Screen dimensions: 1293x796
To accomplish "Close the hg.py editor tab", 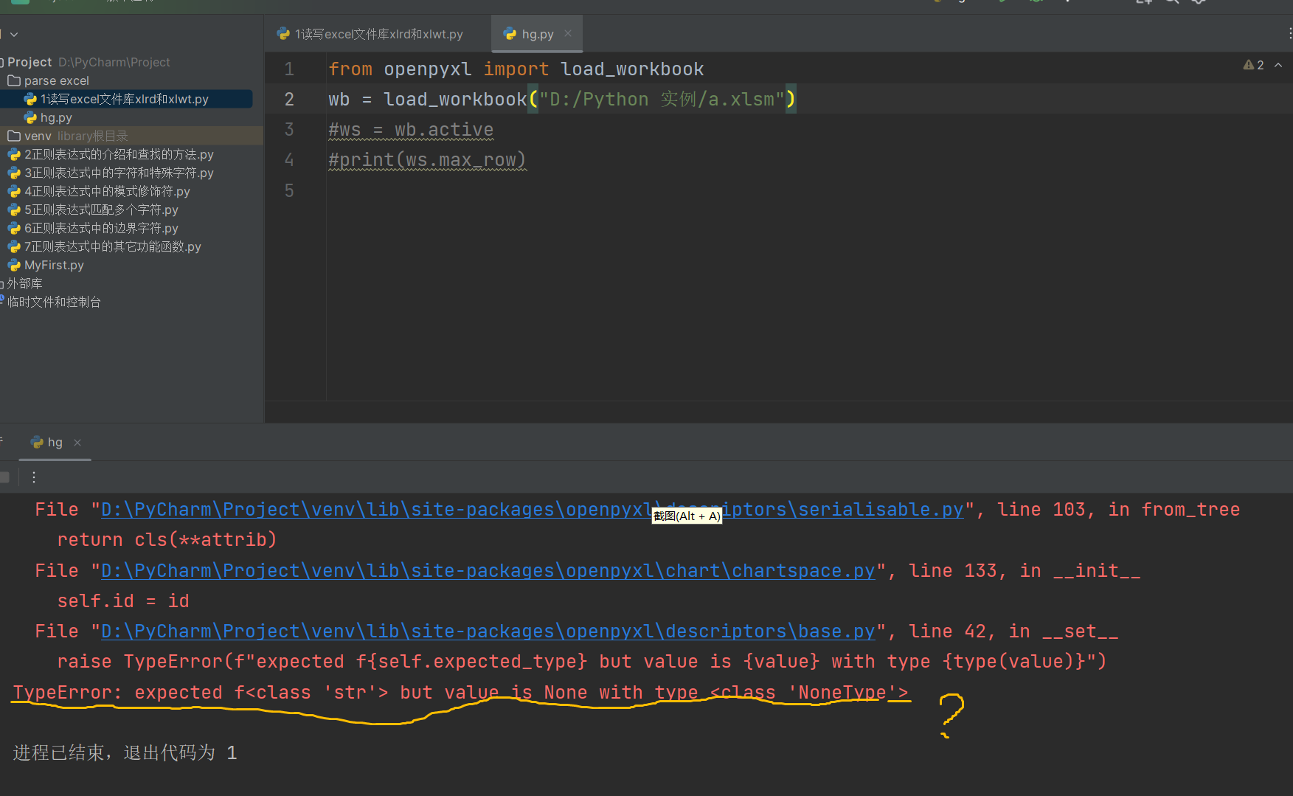I will (x=568, y=33).
